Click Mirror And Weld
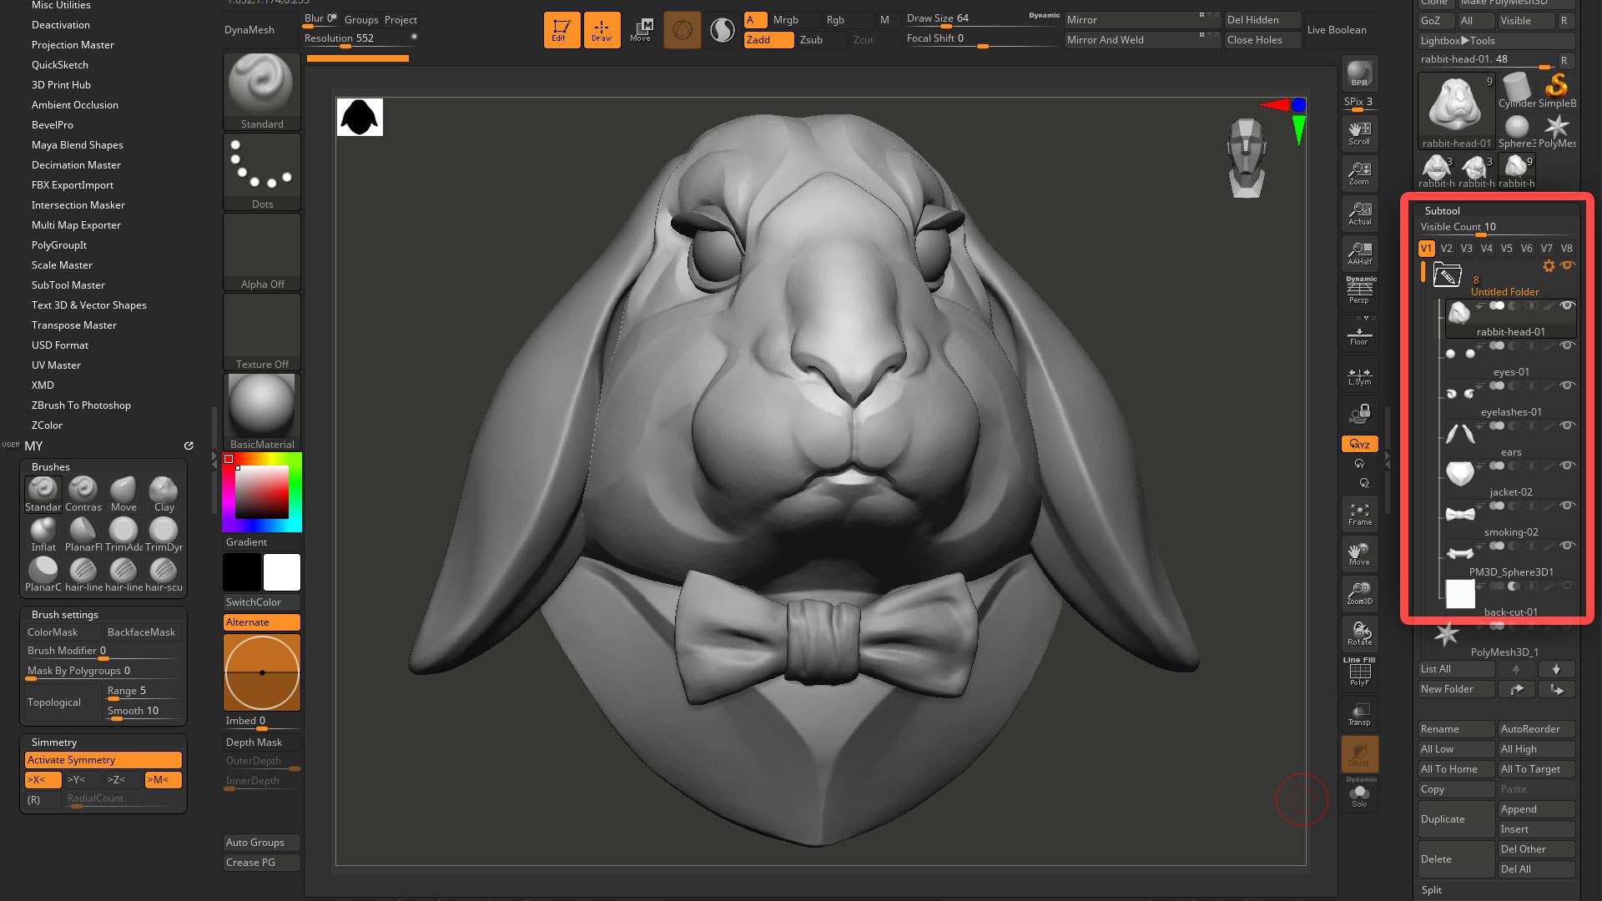The image size is (1602, 901). (x=1141, y=40)
